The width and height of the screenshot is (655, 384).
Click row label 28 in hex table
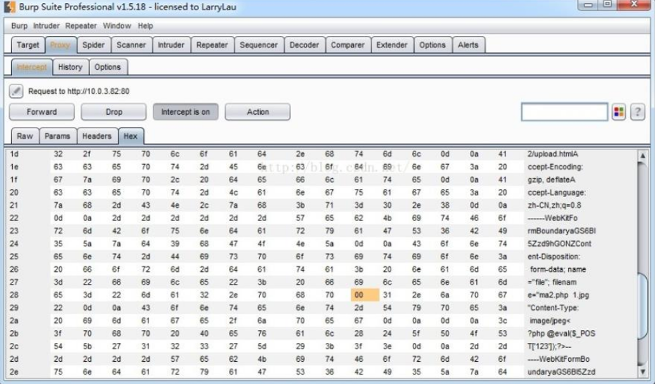14,295
